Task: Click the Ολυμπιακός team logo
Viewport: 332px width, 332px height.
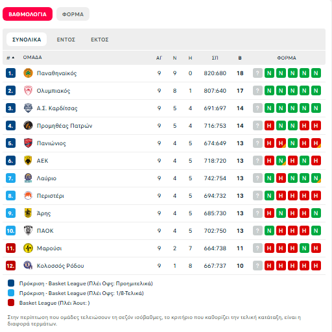Action: coord(28,91)
